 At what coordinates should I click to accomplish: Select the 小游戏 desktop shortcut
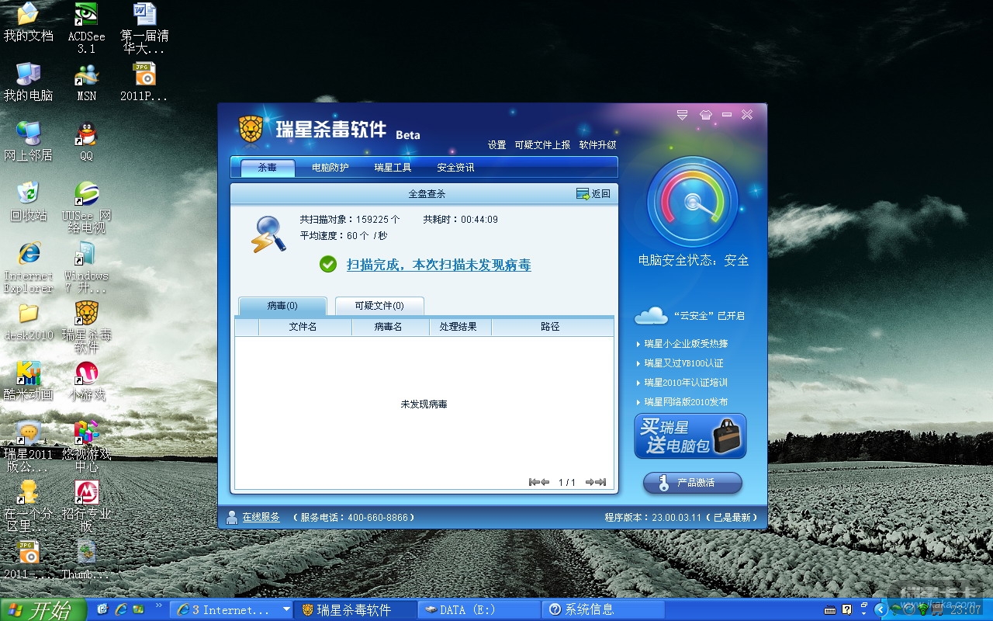tap(86, 381)
